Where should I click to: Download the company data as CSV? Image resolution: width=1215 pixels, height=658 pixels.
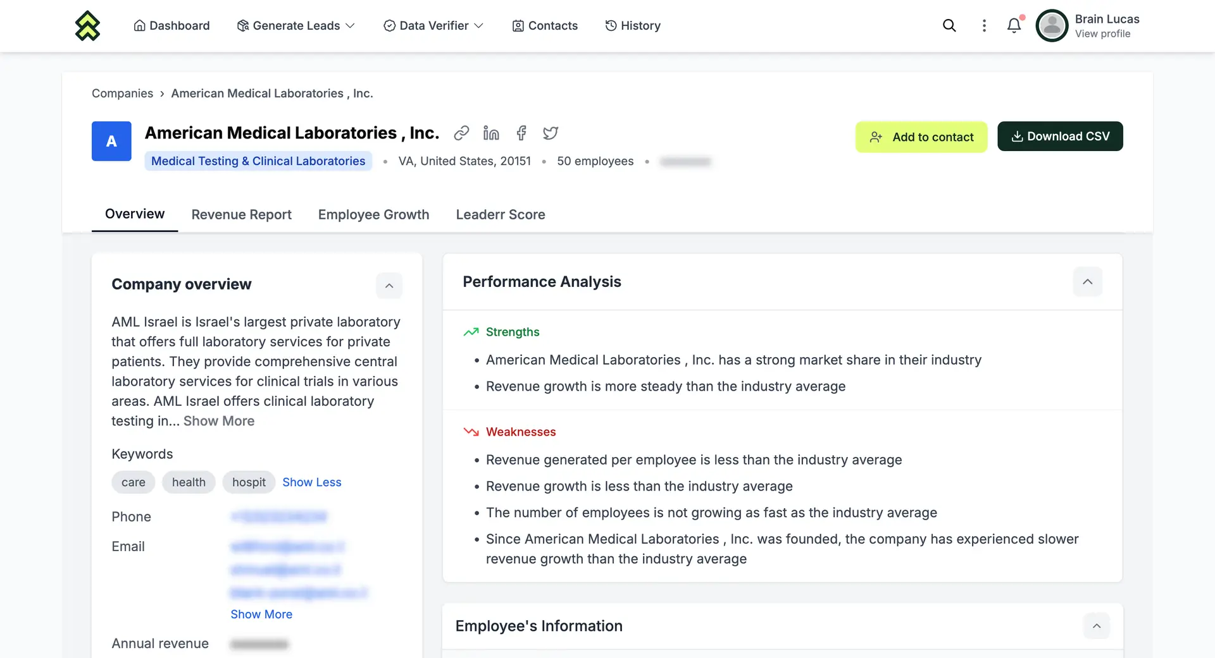[1060, 136]
